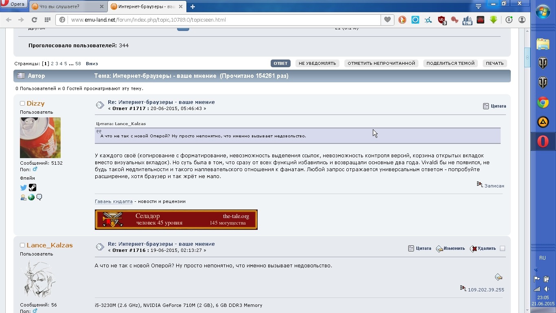This screenshot has width=556, height=313.
Task: Click the first World of Tanks taskbar icon
Action: click(543, 63)
